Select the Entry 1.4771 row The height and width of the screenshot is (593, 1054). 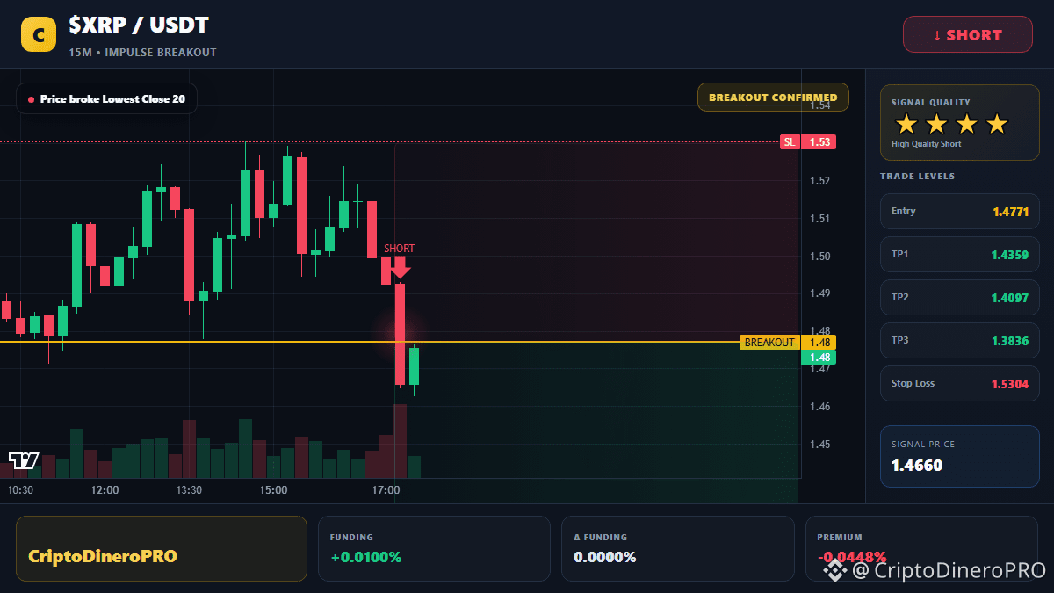tap(960, 211)
